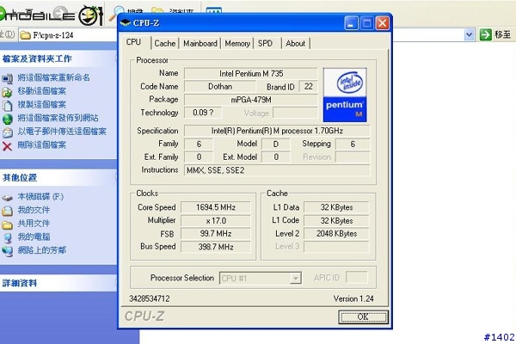Image resolution: width=516 pixels, height=344 pixels.
Task: Click the Views toolbar icon in Explorer
Action: click(x=213, y=11)
